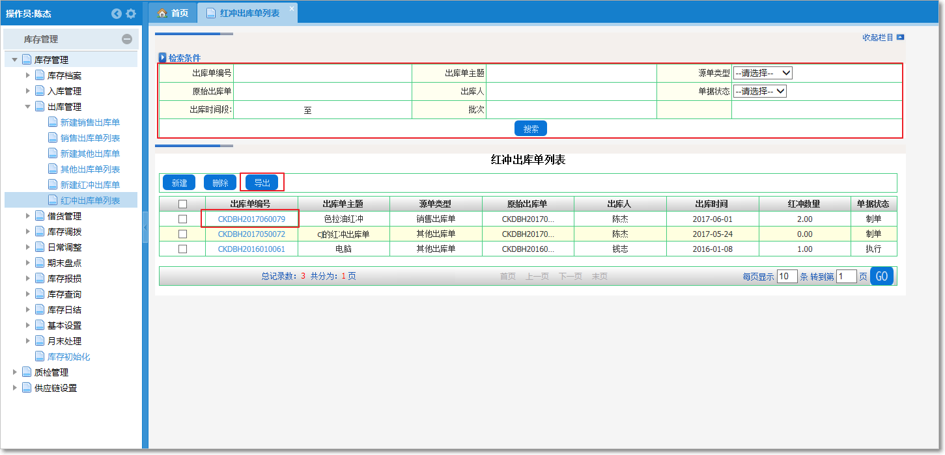Click the back arrow icon in sidebar header
945x455 pixels.
117,13
